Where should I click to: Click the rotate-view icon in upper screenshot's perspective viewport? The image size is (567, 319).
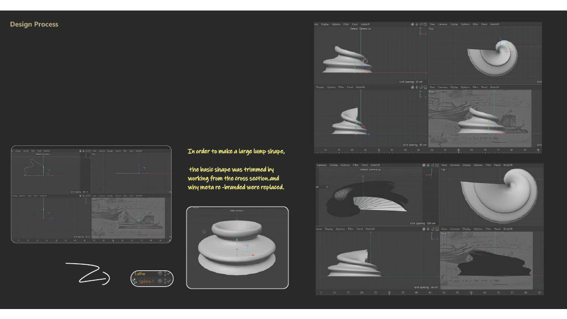421,24
